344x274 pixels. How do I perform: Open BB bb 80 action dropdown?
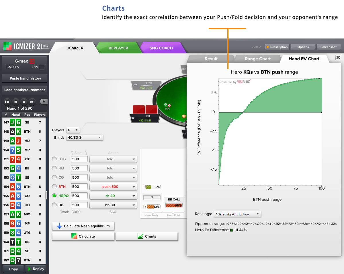(113, 205)
